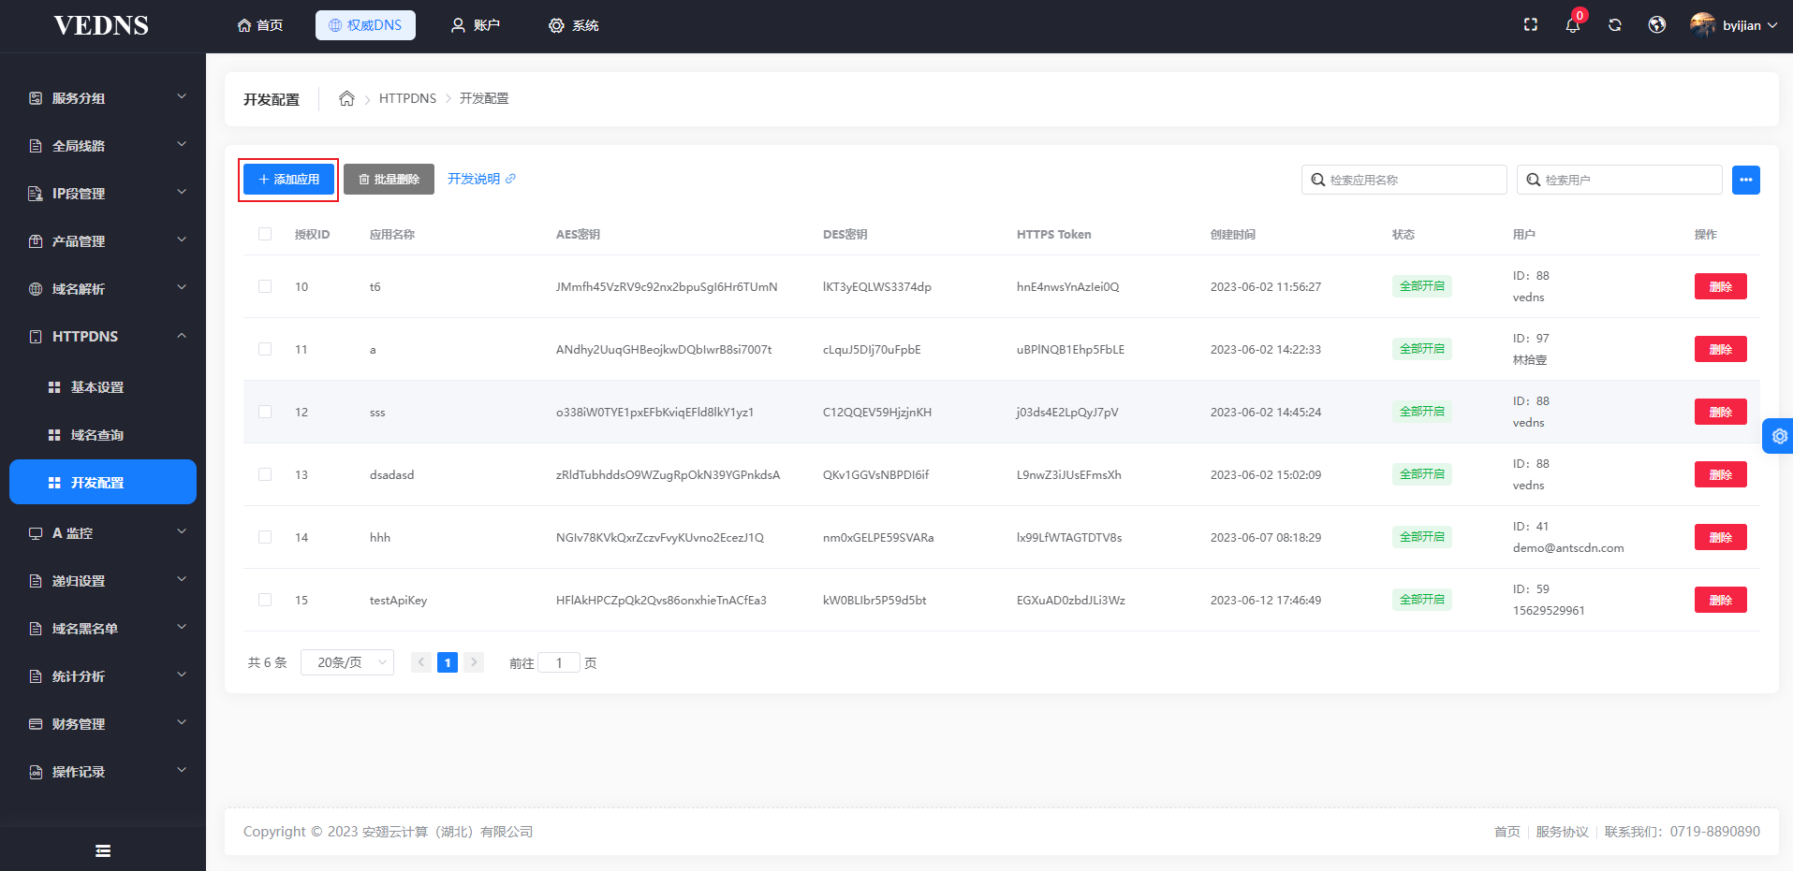
Task: Click the A 监控 monitor sidebar icon
Action: tap(36, 533)
